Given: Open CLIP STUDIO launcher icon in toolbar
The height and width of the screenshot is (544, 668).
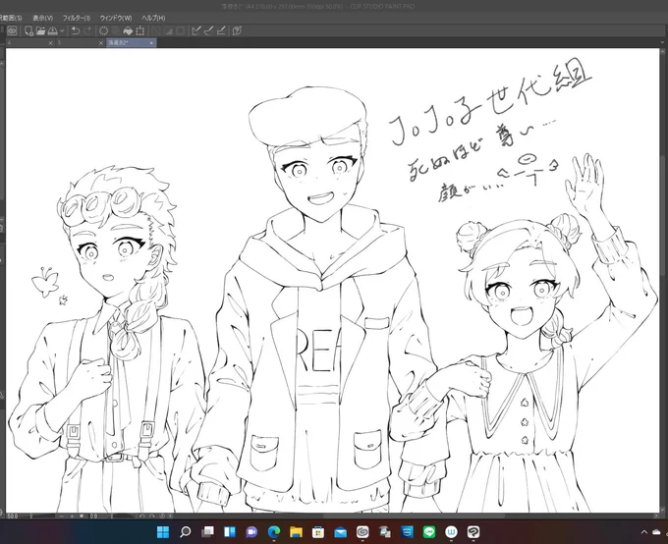Looking at the screenshot, I should [12, 30].
